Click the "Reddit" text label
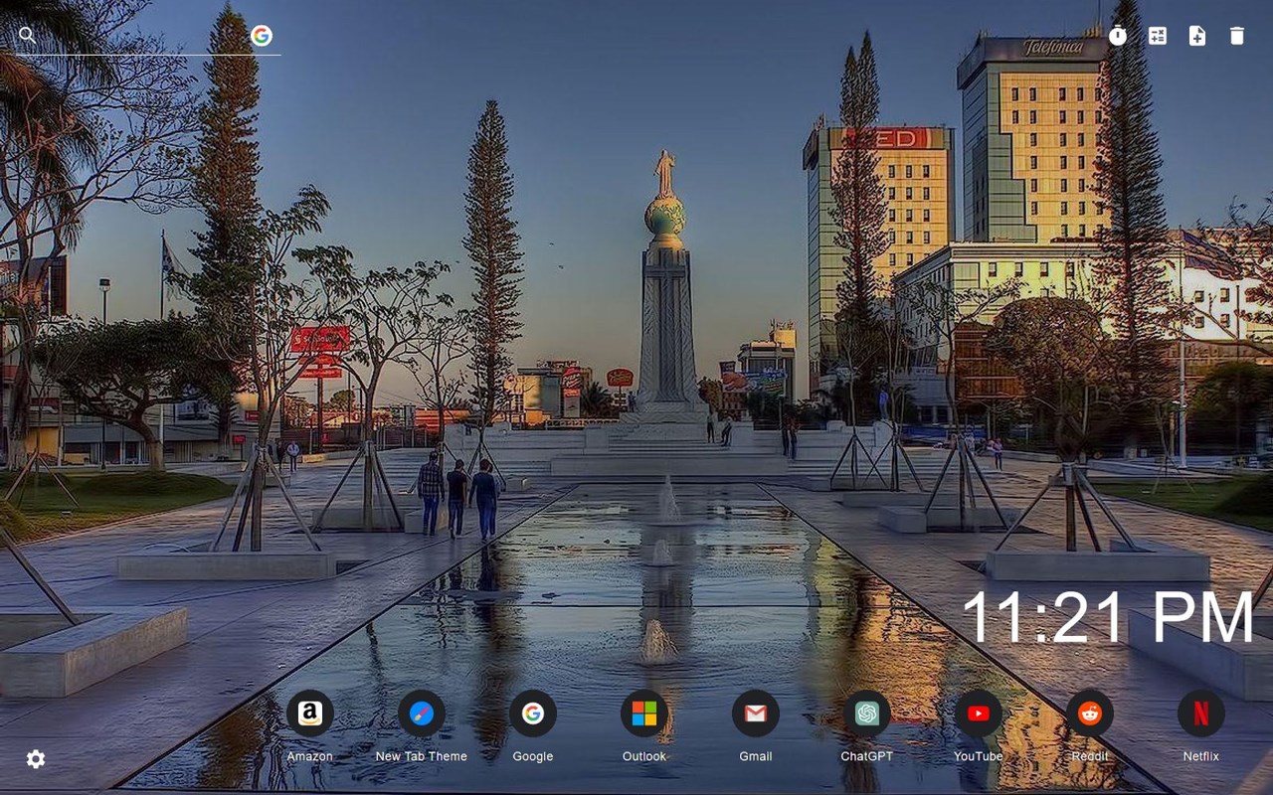 (1090, 756)
